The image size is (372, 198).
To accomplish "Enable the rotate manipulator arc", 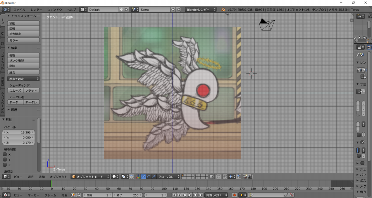I will [148, 177].
